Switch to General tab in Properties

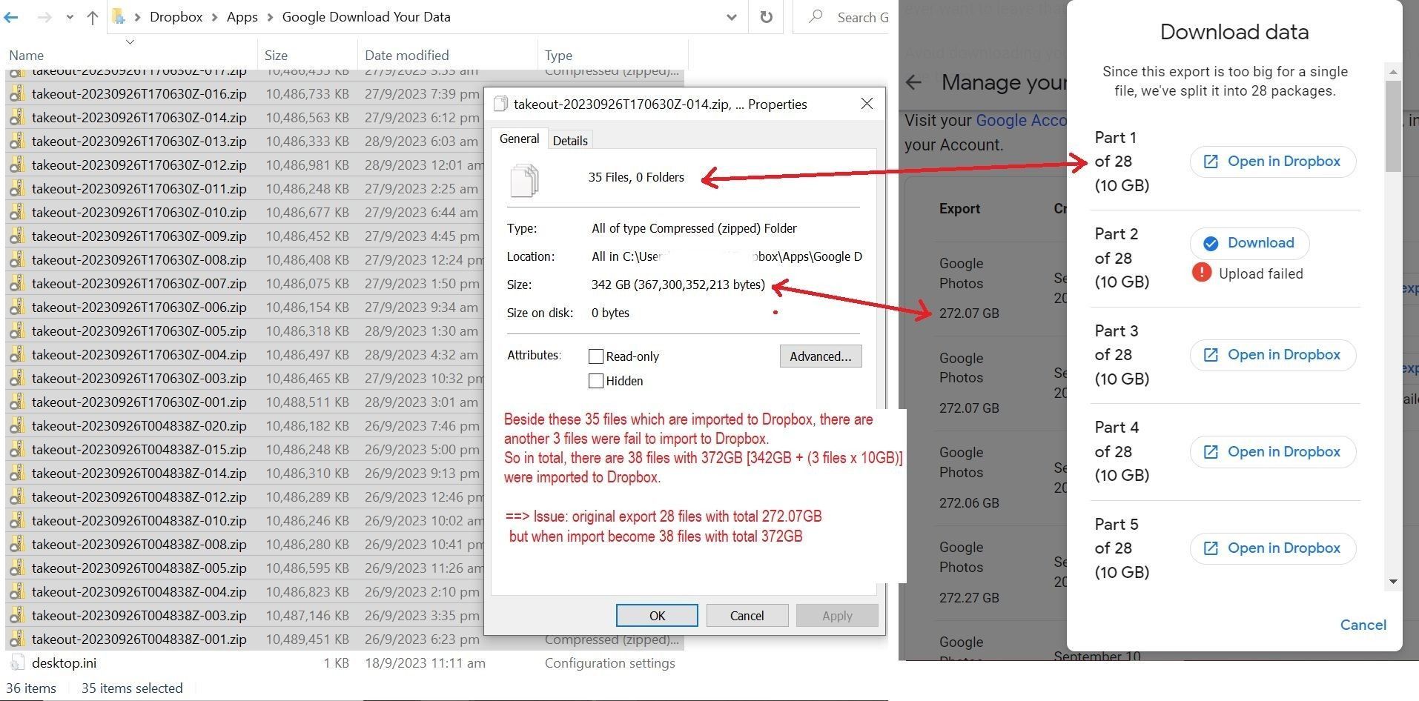pos(519,139)
